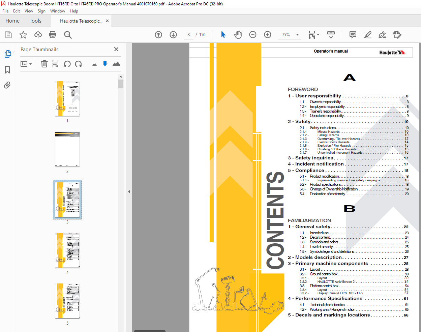Image resolution: width=421 pixels, height=332 pixels.
Task: Click the 75% zoom value field
Action: pyautogui.click(x=286, y=35)
